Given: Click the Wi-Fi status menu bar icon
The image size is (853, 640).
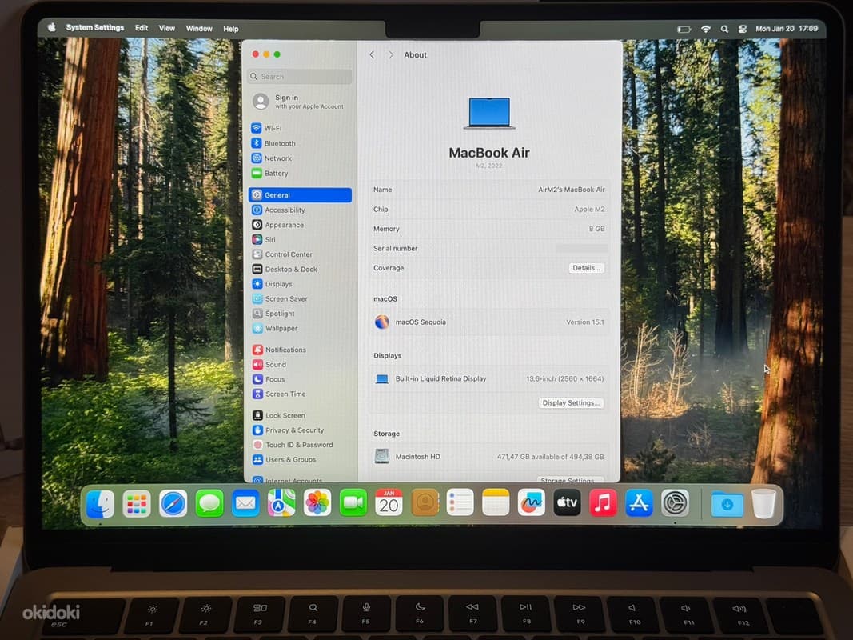Looking at the screenshot, I should coord(706,30).
